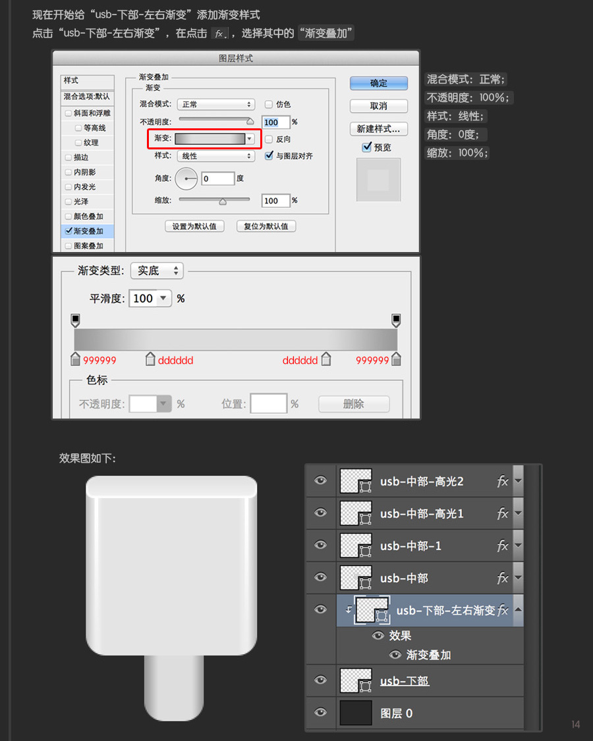This screenshot has width=593, height=741.
Task: Click the fx icon on usb-中部-1 layer
Action: 502,546
